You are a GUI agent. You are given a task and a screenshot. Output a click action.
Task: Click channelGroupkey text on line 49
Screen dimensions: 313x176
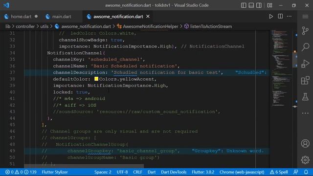pos(89,151)
